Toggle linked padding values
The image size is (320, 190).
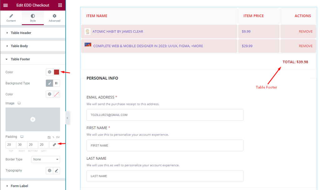54,145
